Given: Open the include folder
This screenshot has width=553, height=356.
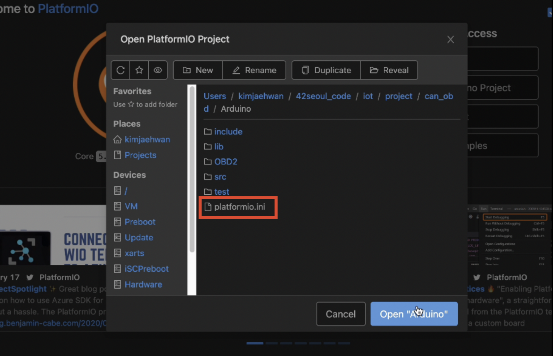Looking at the screenshot, I should pos(228,132).
